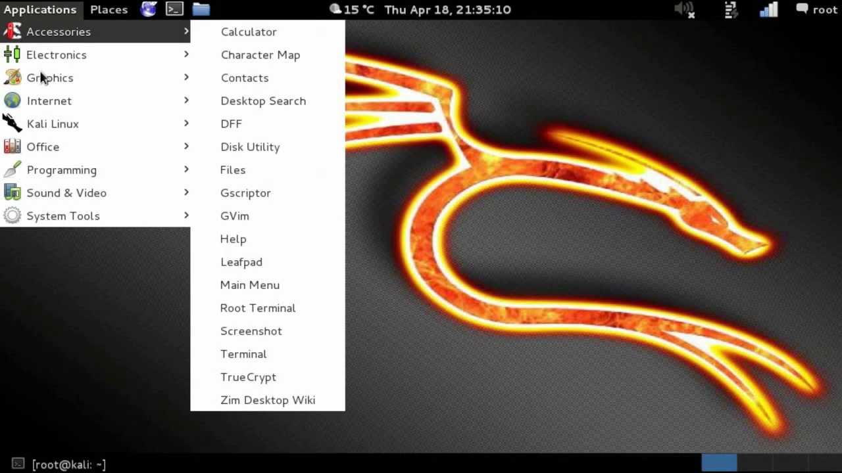Open the Applications menu

(40, 9)
